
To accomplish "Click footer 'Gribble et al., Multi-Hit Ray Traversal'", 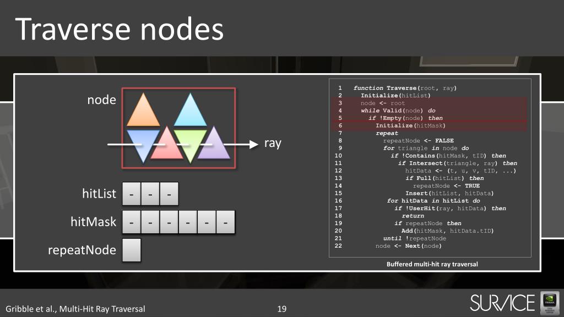I will [75, 309].
